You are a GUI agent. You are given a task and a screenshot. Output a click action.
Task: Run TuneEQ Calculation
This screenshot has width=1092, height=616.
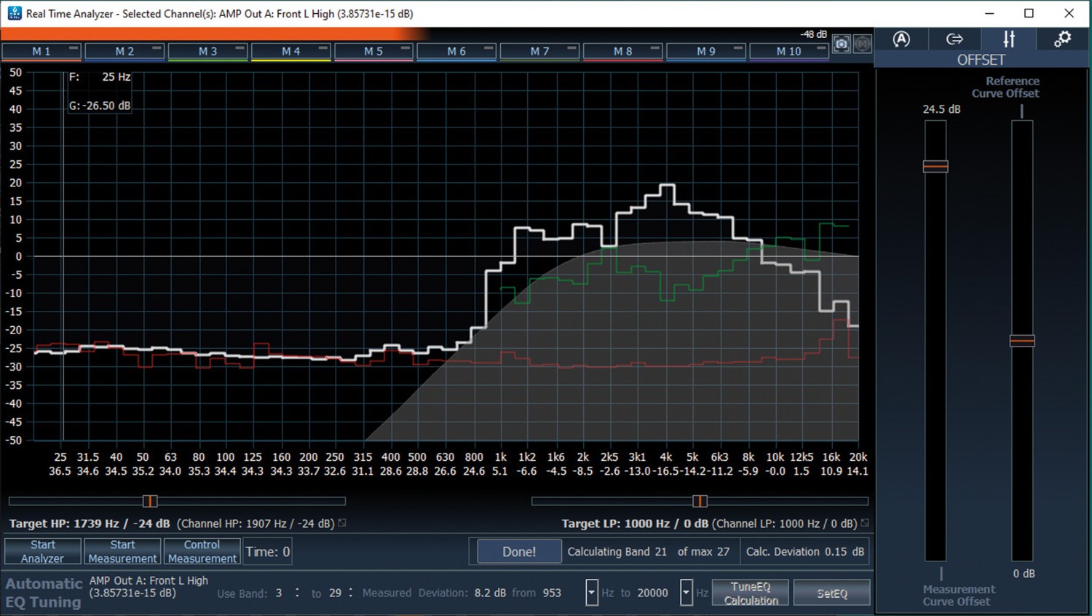[751, 593]
